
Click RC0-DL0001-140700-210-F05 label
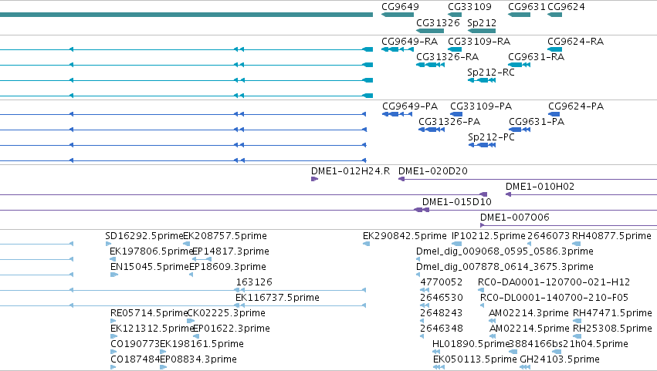(x=554, y=298)
